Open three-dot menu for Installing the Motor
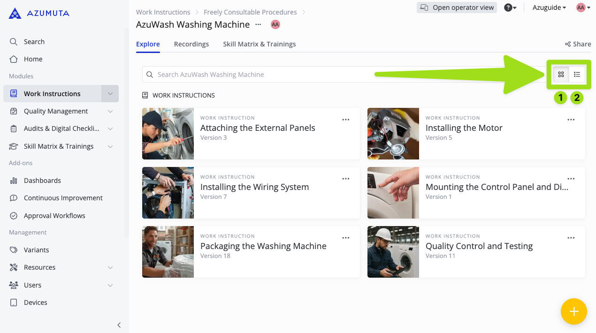 (x=571, y=120)
